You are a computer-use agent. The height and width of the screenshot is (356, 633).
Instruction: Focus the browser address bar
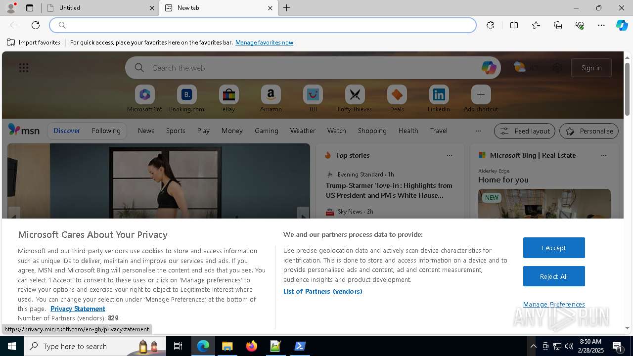[x=263, y=25]
